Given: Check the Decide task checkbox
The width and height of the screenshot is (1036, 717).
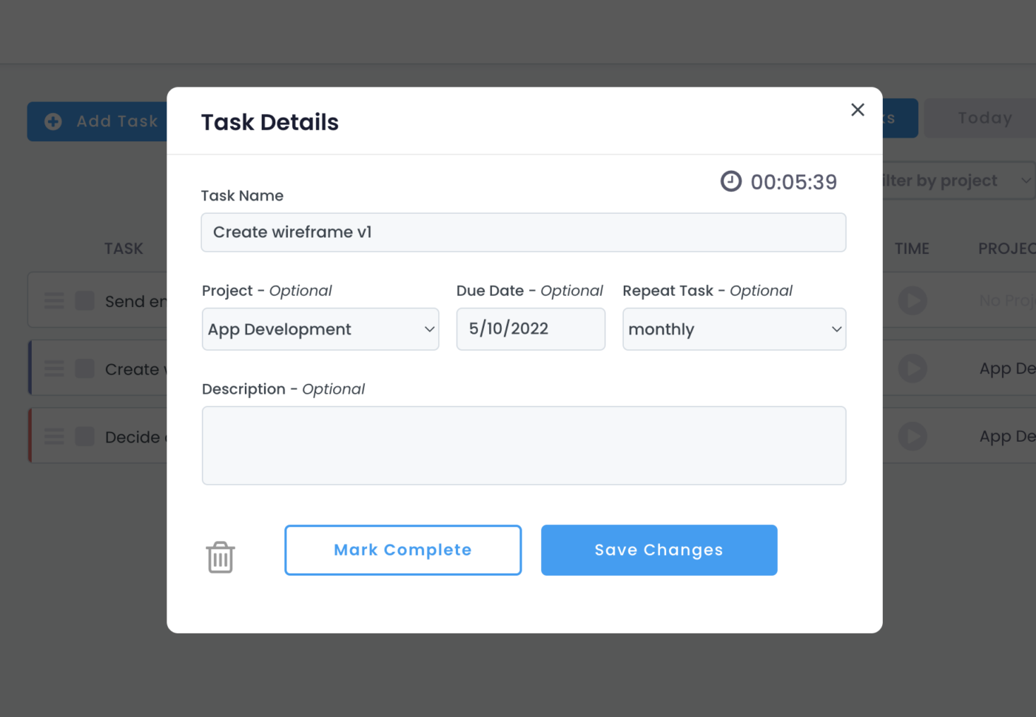Looking at the screenshot, I should 85,437.
